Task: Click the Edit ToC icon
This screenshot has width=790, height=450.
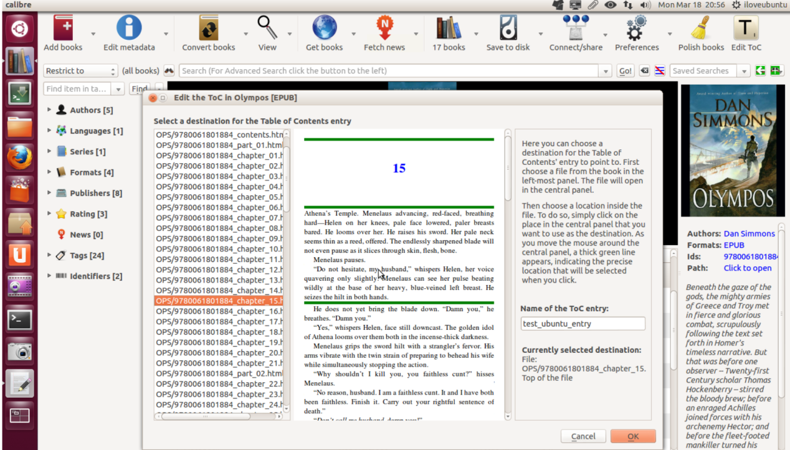Action: [746, 29]
